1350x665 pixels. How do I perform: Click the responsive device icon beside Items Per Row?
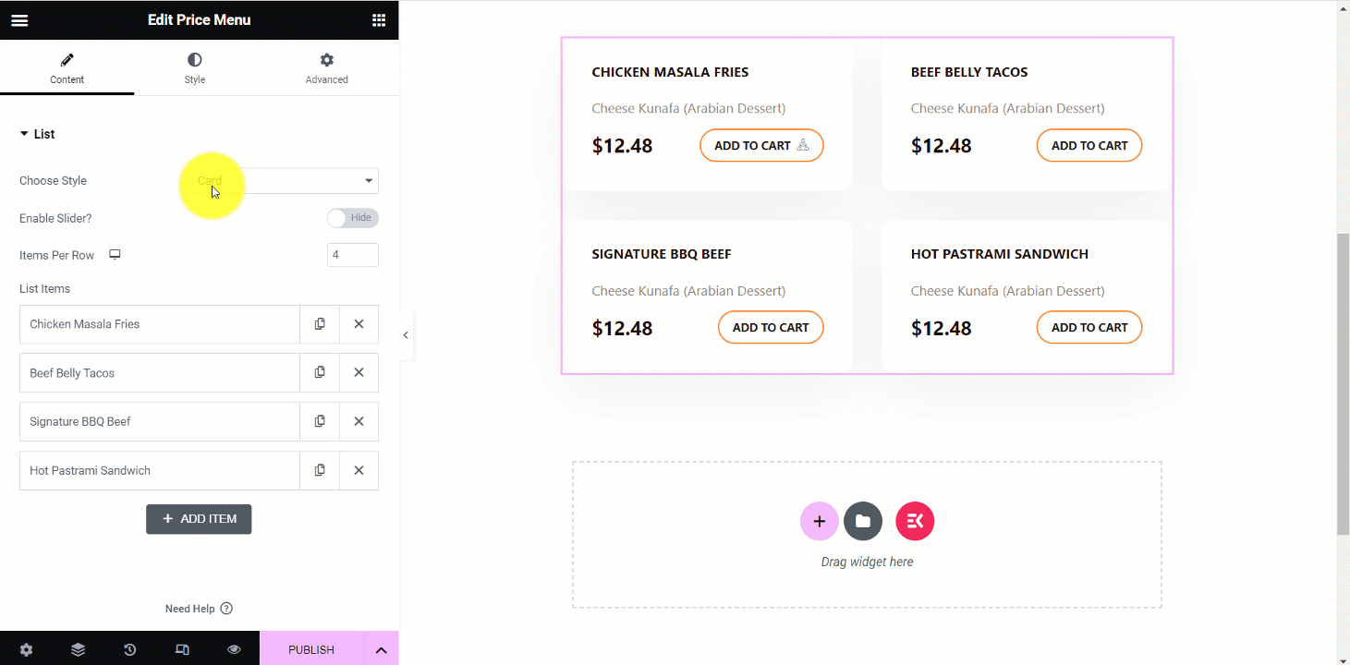(x=116, y=255)
